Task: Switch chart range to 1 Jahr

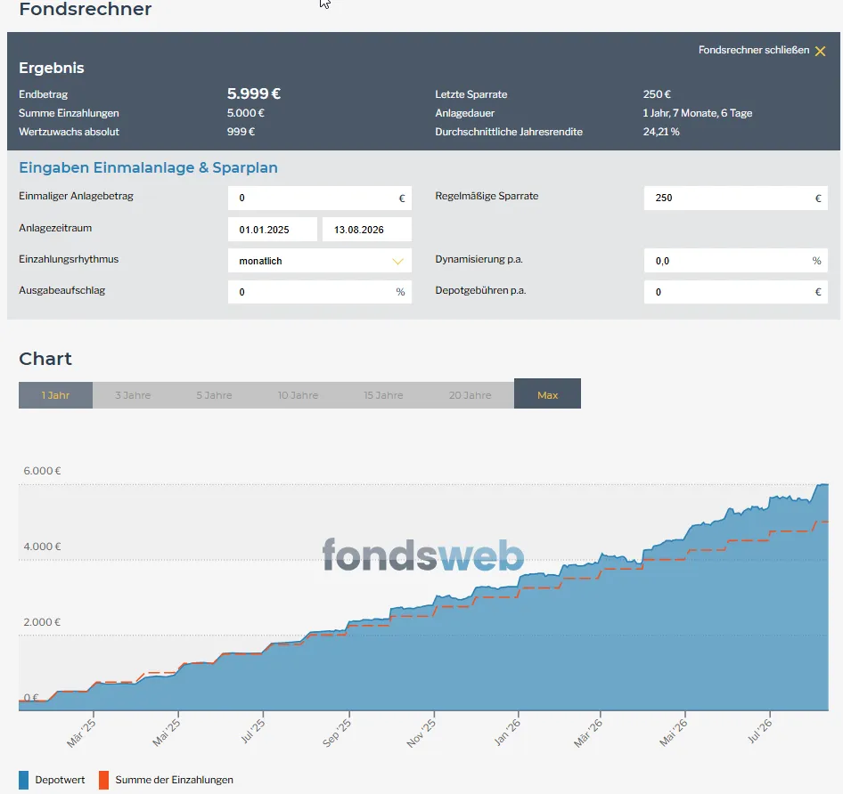Action: coord(55,395)
